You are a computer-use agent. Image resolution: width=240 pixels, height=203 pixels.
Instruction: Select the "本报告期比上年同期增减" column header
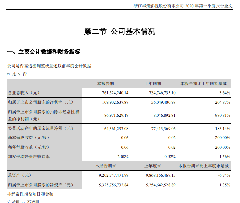point(204,83)
